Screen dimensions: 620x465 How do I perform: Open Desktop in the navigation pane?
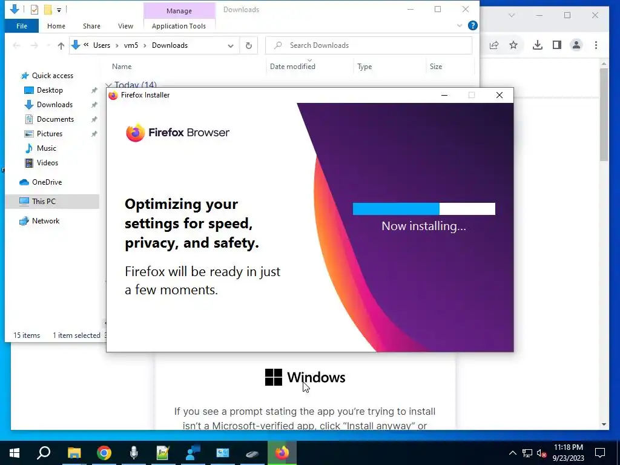click(50, 90)
